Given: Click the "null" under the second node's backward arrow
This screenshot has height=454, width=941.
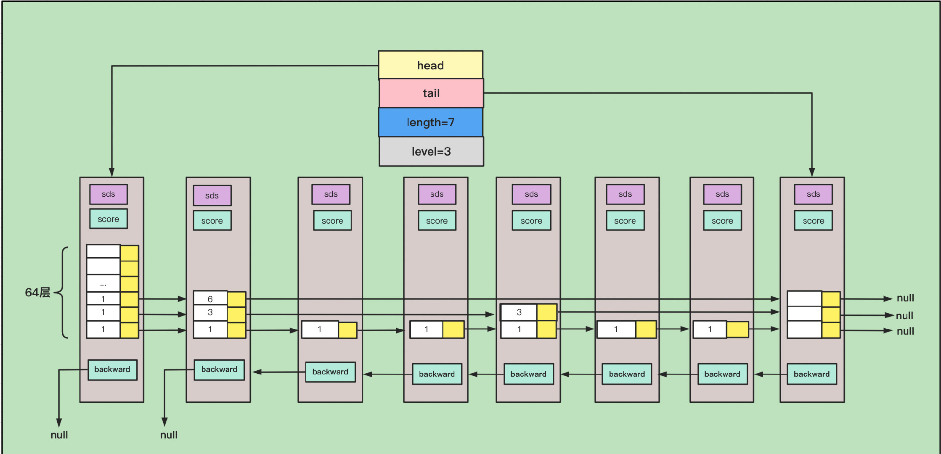Looking at the screenshot, I should pos(169,435).
